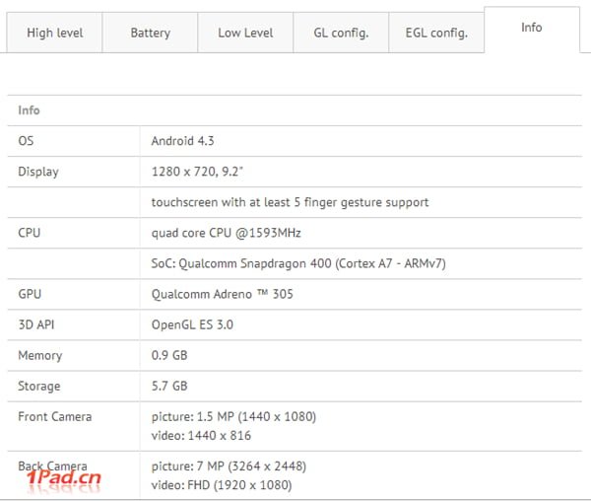Viewport: 591px width, 501px height.
Task: Click picture: 7 MP (3264 x 2448) text
Action: pos(229,466)
